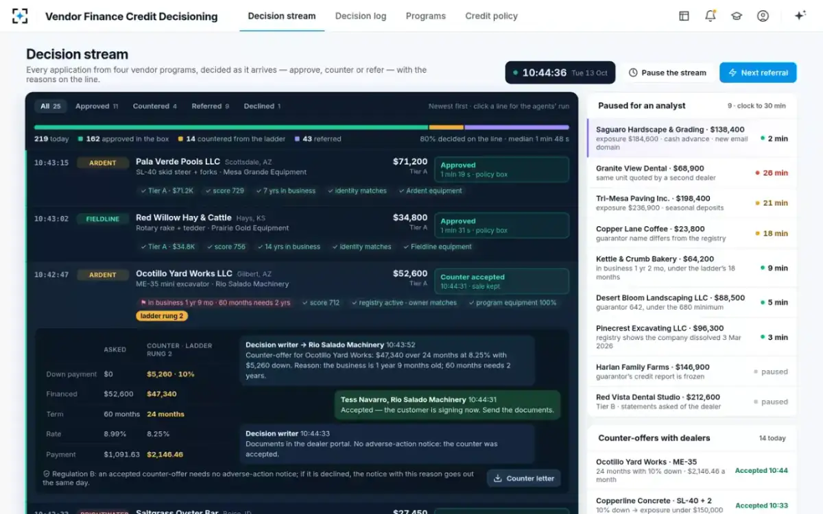Open the Credit policy tab
The width and height of the screenshot is (823, 514).
491,16
